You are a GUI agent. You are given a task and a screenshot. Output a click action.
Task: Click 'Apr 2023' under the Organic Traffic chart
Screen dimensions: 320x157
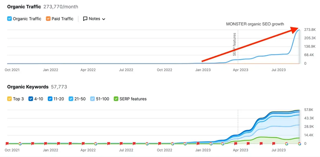pyautogui.click(x=240, y=70)
